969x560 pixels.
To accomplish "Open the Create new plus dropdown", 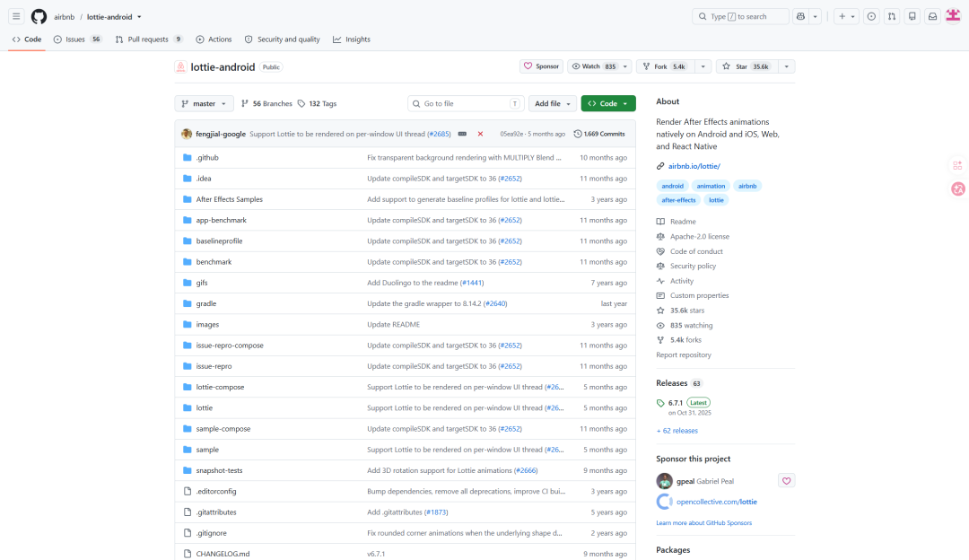I will pos(847,17).
